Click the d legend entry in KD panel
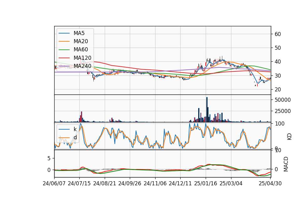This screenshot has width=301, height=216. pyautogui.click(x=68, y=137)
